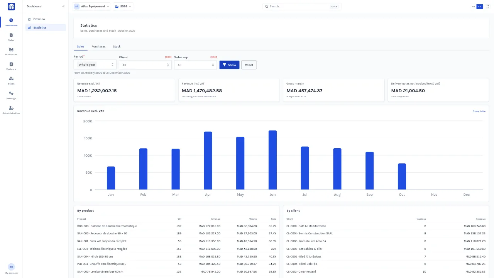Viewport: 494px width, 278px height.
Task: Click the app logo in the sidebar
Action: (11, 7)
